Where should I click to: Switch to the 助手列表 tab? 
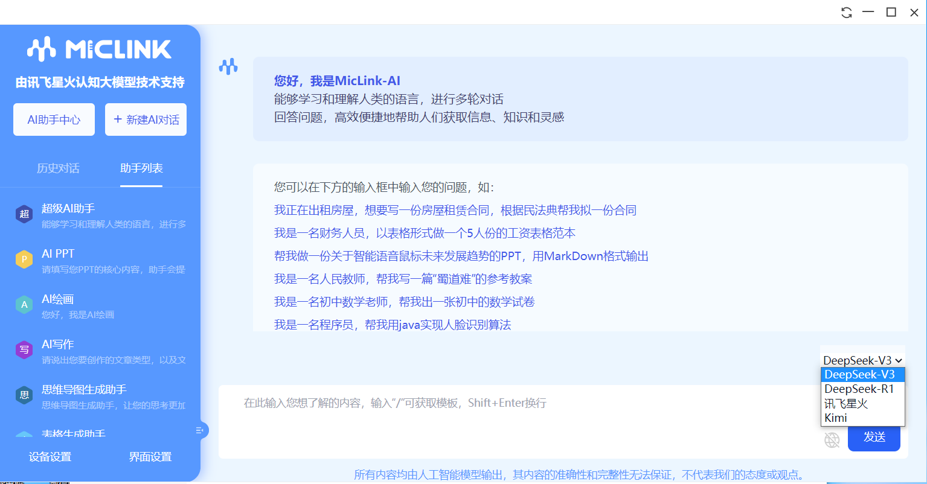point(141,168)
